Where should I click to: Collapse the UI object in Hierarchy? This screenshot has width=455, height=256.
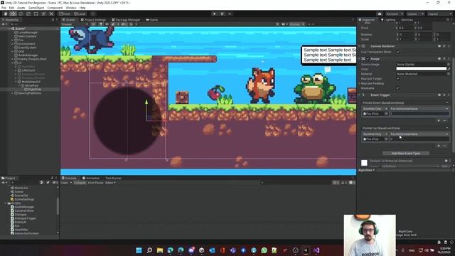click(13, 63)
